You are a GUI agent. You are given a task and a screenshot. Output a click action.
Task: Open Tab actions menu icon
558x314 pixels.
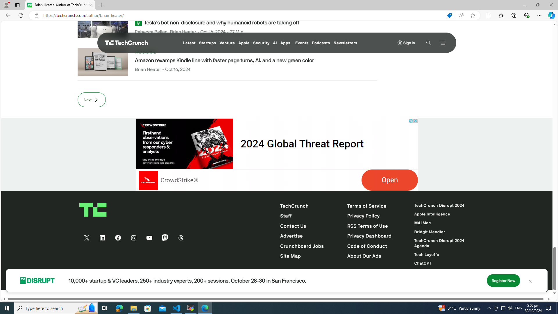(17, 5)
